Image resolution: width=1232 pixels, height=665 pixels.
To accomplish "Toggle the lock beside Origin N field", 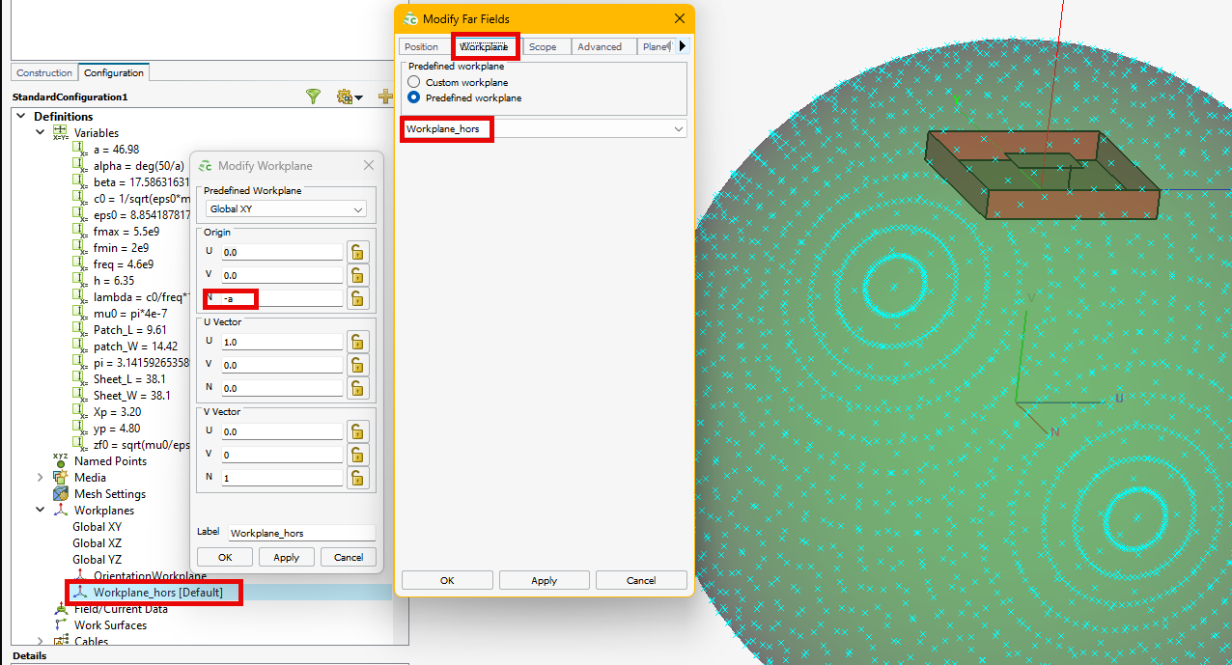I will click(x=358, y=298).
